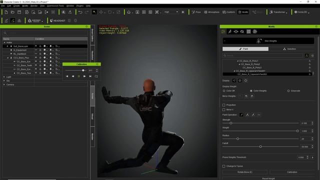Click the Skin Weights header button
The width and height of the screenshot is (320, 180).
pos(268,41)
